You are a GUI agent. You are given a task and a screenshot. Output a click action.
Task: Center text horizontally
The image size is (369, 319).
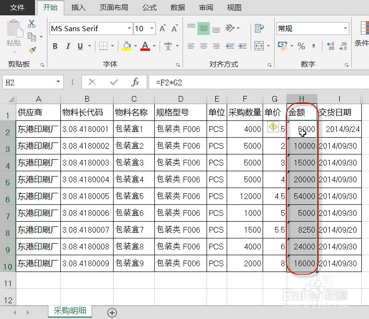pyautogui.click(x=204, y=46)
